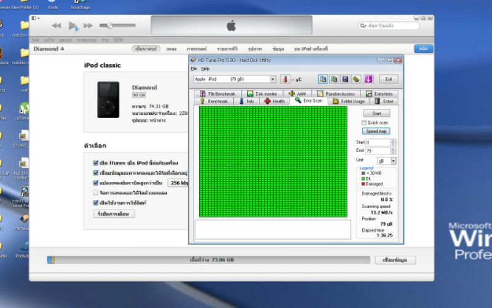
Task: Open the Health tab
Action: [275, 101]
